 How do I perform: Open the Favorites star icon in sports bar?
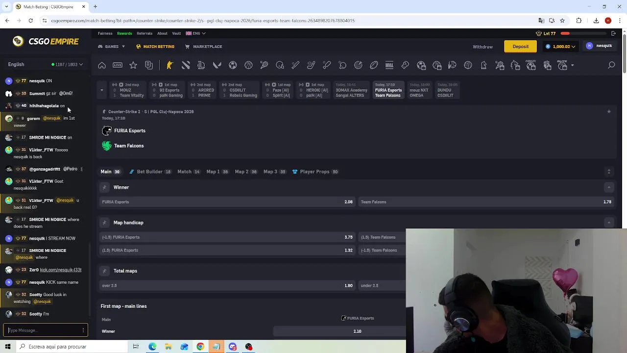click(x=133, y=65)
